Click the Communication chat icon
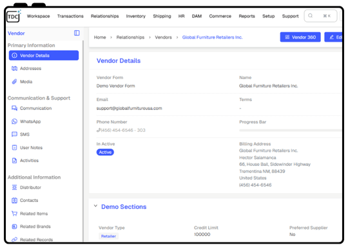The height and width of the screenshot is (247, 348). coord(14,108)
